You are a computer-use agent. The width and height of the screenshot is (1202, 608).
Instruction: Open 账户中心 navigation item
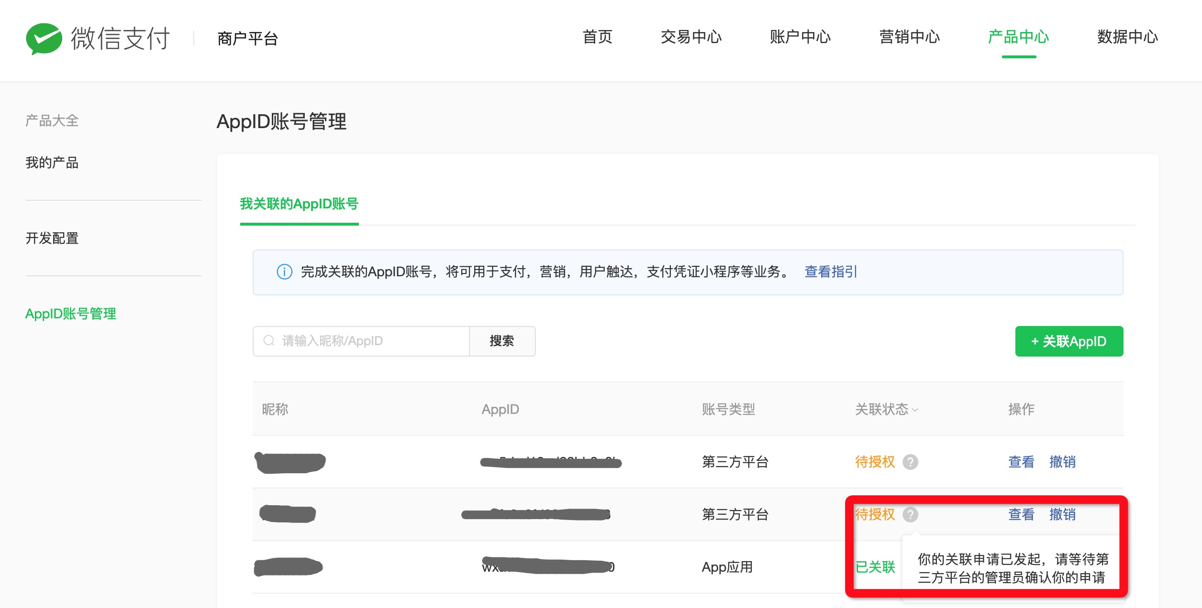pos(800,37)
